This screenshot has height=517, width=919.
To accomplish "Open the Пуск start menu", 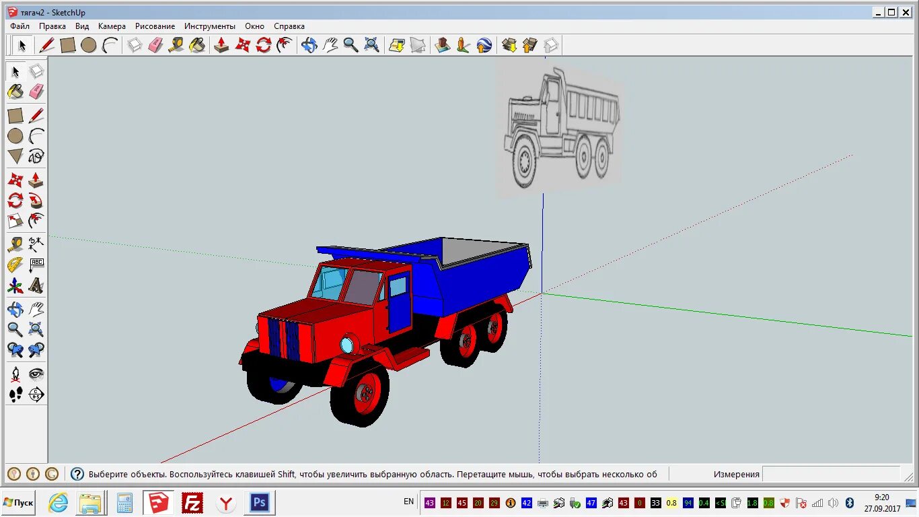I will pyautogui.click(x=18, y=503).
